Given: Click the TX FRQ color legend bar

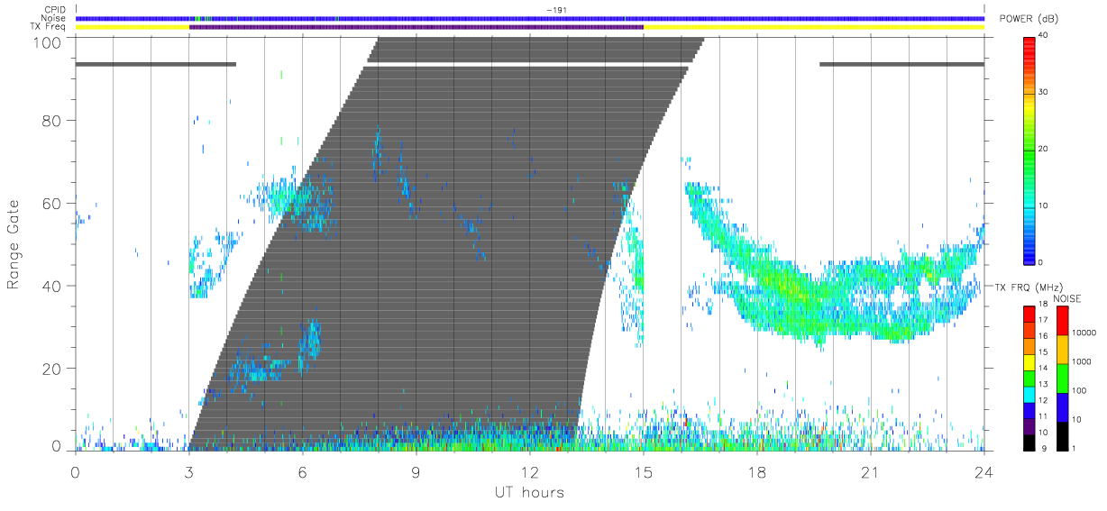Looking at the screenshot, I should pos(1029,378).
